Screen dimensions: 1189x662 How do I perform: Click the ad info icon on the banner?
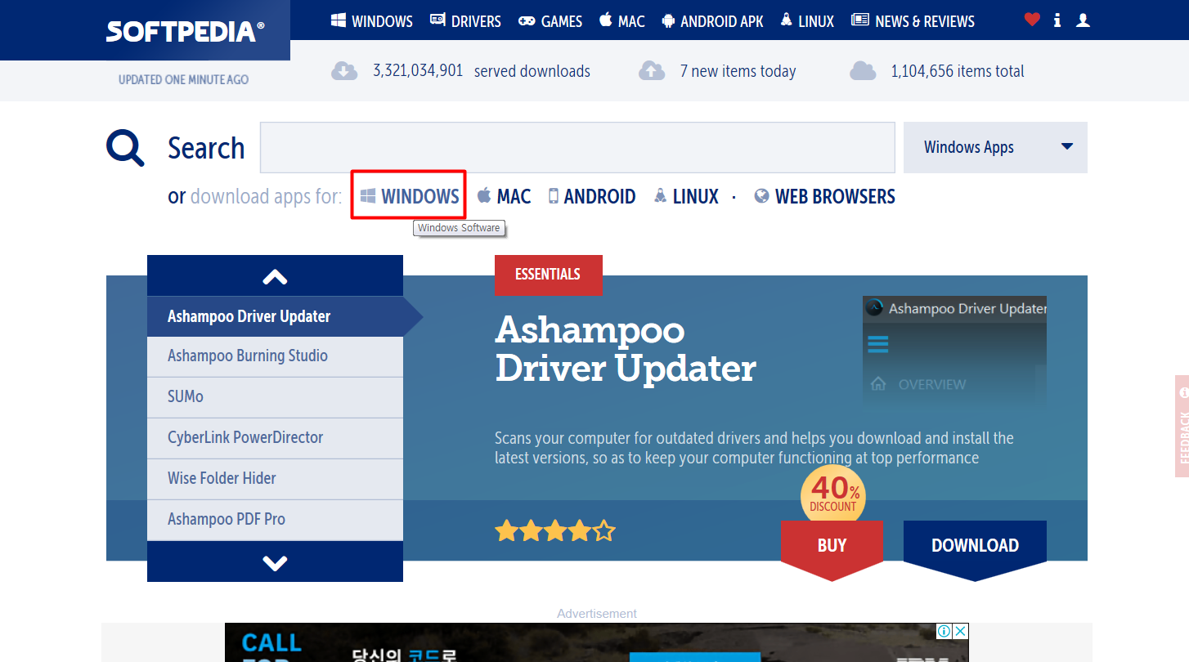tap(944, 631)
